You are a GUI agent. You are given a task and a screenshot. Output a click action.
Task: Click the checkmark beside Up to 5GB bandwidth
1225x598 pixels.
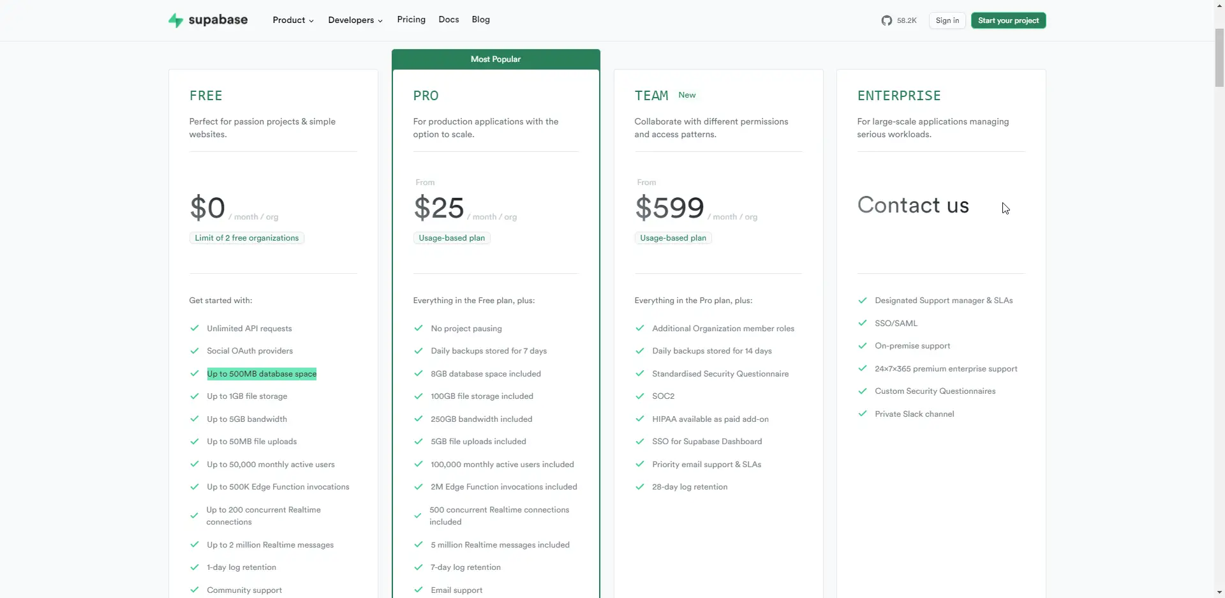(x=195, y=419)
